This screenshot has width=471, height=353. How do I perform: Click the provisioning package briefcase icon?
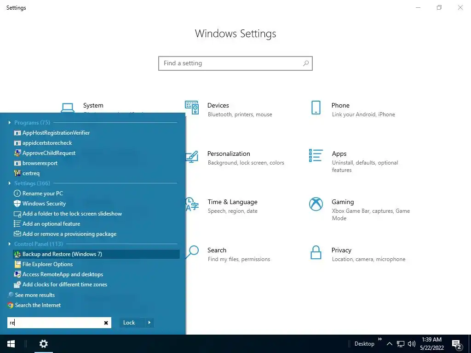click(x=17, y=234)
